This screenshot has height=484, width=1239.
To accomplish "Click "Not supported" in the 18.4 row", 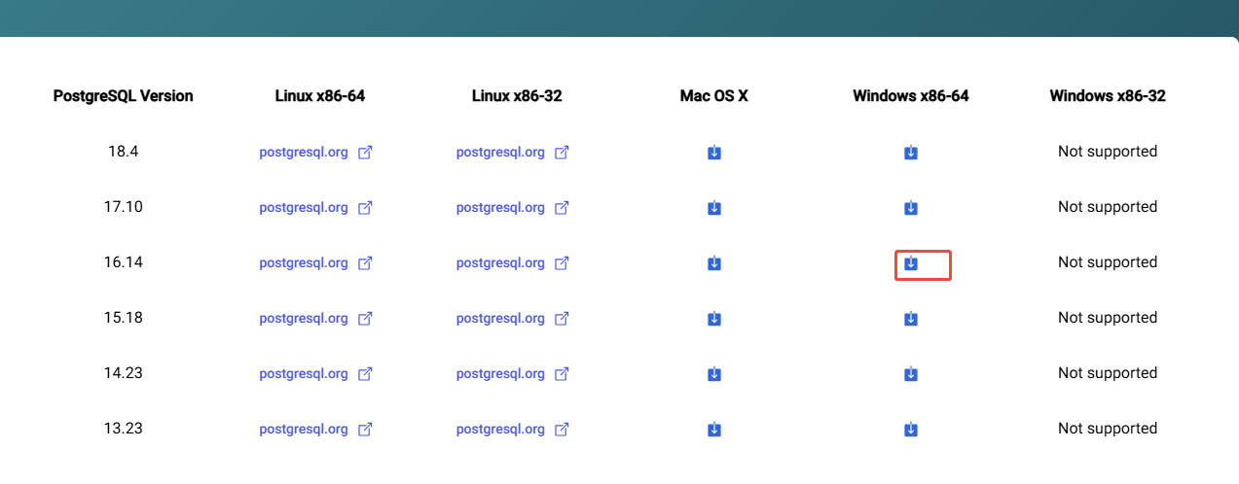I will 1108,152.
